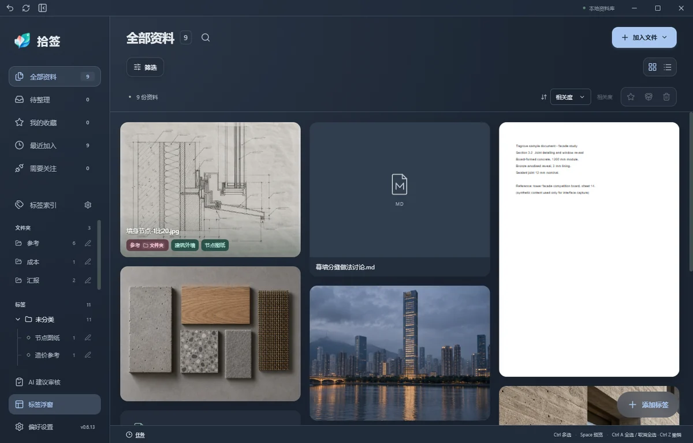Click the refresh icon in title bar
693x443 pixels.
(x=26, y=8)
